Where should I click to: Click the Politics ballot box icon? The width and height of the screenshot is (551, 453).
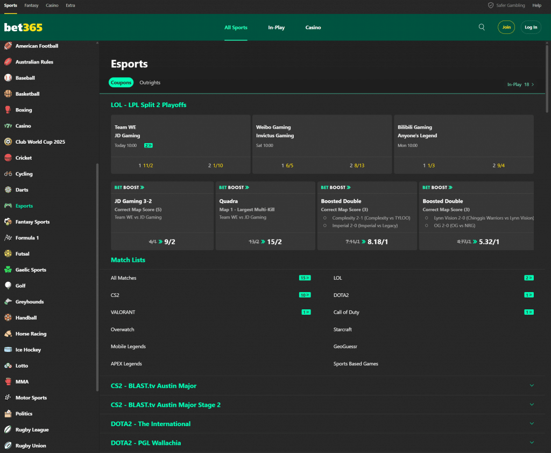coord(8,414)
